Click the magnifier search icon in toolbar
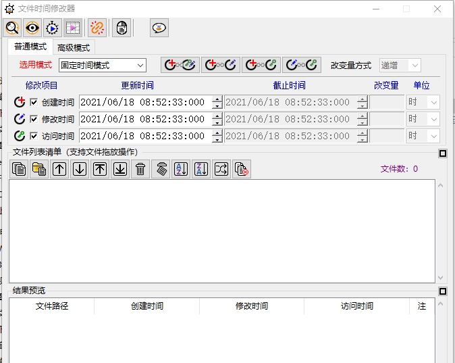 point(12,28)
